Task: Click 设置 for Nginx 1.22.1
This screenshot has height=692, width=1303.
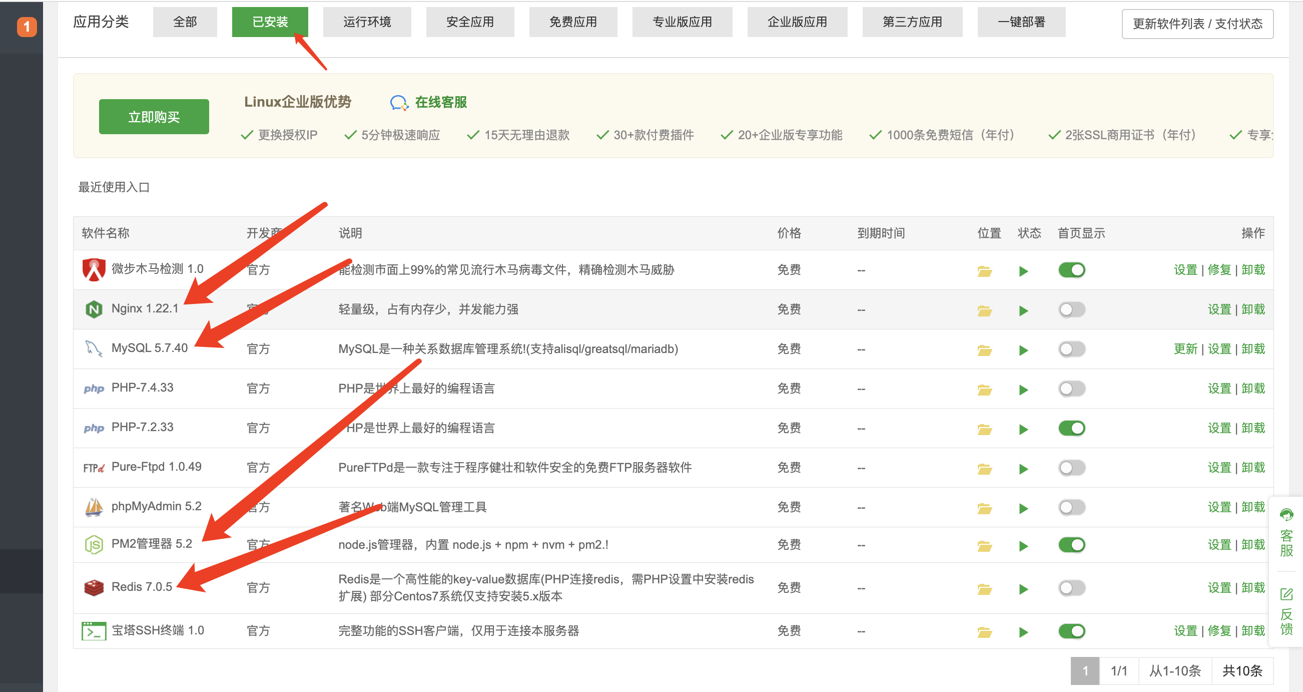Action: coord(1219,309)
